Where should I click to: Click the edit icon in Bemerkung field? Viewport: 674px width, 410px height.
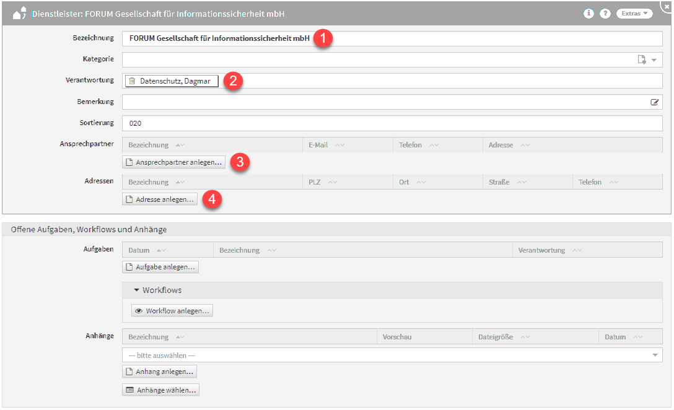pos(654,102)
